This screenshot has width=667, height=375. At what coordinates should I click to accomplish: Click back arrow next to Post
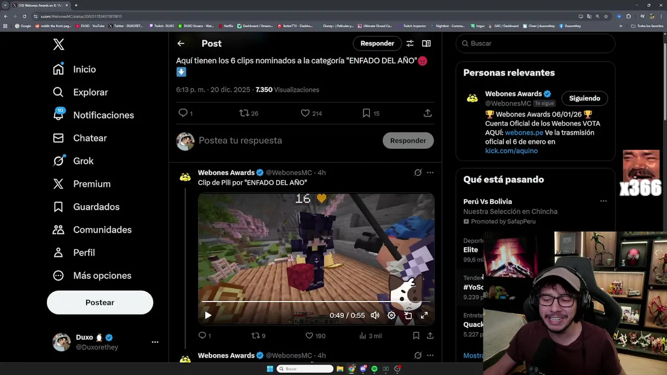(x=180, y=44)
